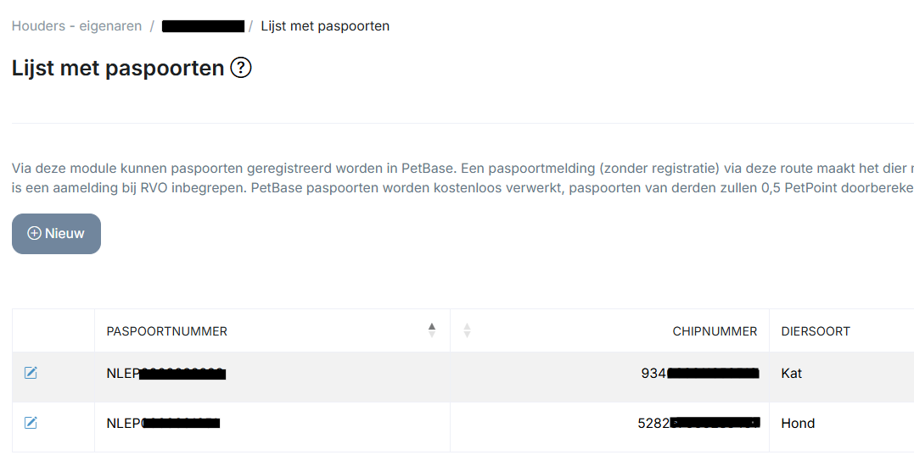Image resolution: width=914 pixels, height=455 pixels.
Task: Select the Kat species cell
Action: click(x=792, y=373)
